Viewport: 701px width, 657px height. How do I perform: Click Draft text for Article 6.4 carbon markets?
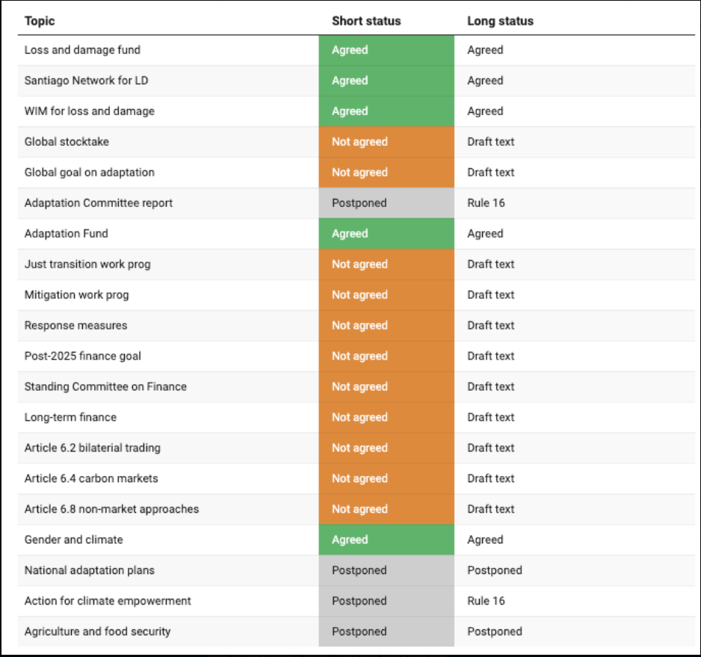(x=490, y=478)
